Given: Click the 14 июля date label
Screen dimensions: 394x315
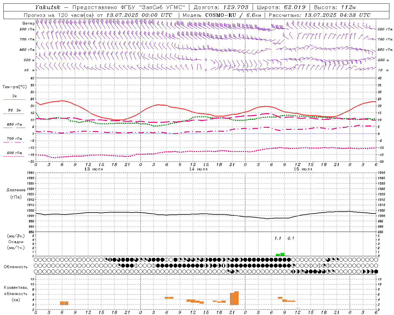Looking at the screenshot, I should (x=198, y=169).
